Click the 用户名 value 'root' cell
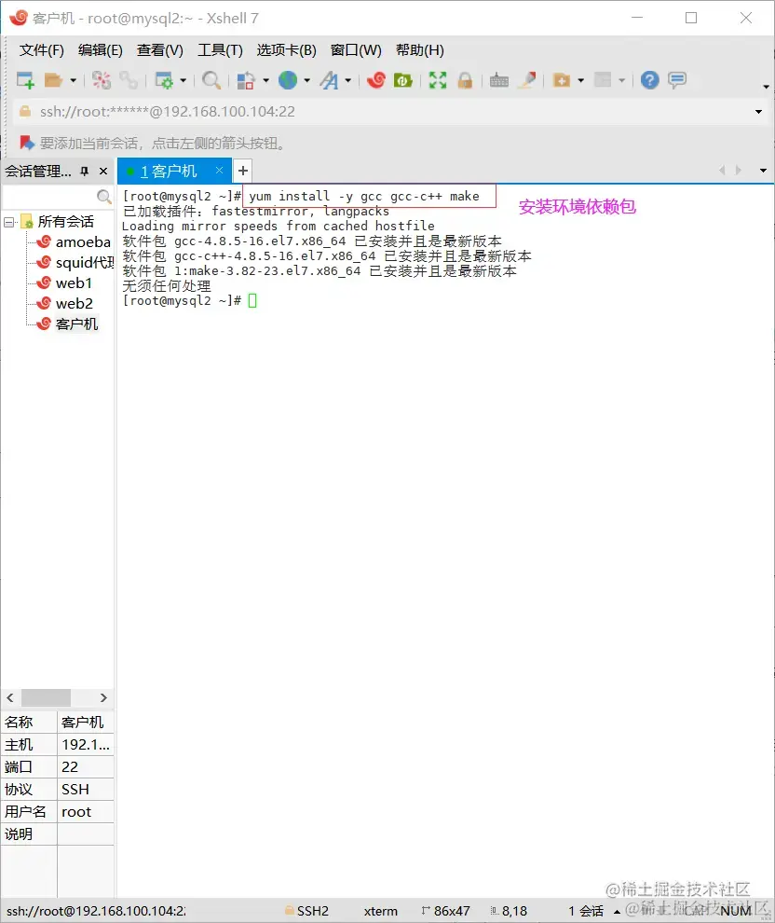The image size is (775, 923). point(86,812)
